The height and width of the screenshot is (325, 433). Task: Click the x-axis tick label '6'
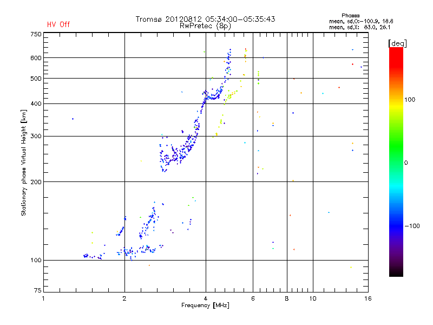253,298
